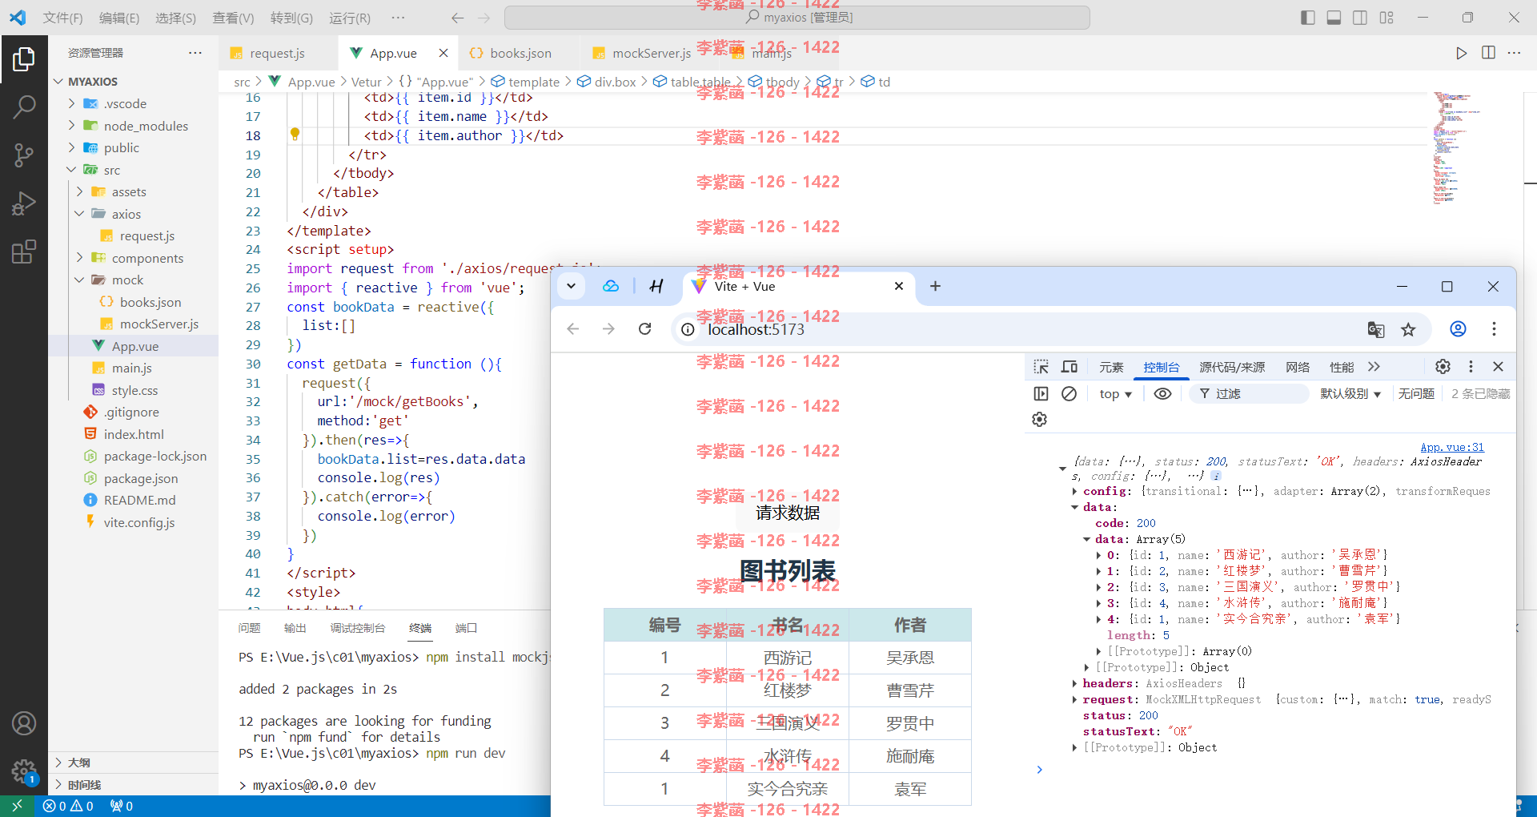Click the 无问题 issues button

pyautogui.click(x=1416, y=393)
